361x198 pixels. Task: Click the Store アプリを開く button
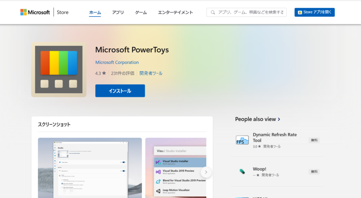[314, 12]
